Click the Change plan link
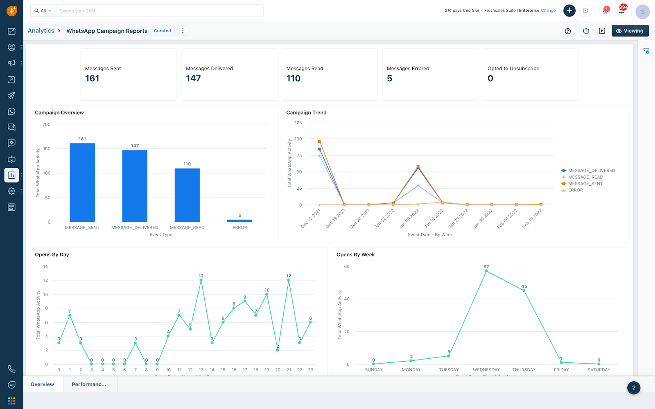This screenshot has height=409, width=655. tap(548, 11)
